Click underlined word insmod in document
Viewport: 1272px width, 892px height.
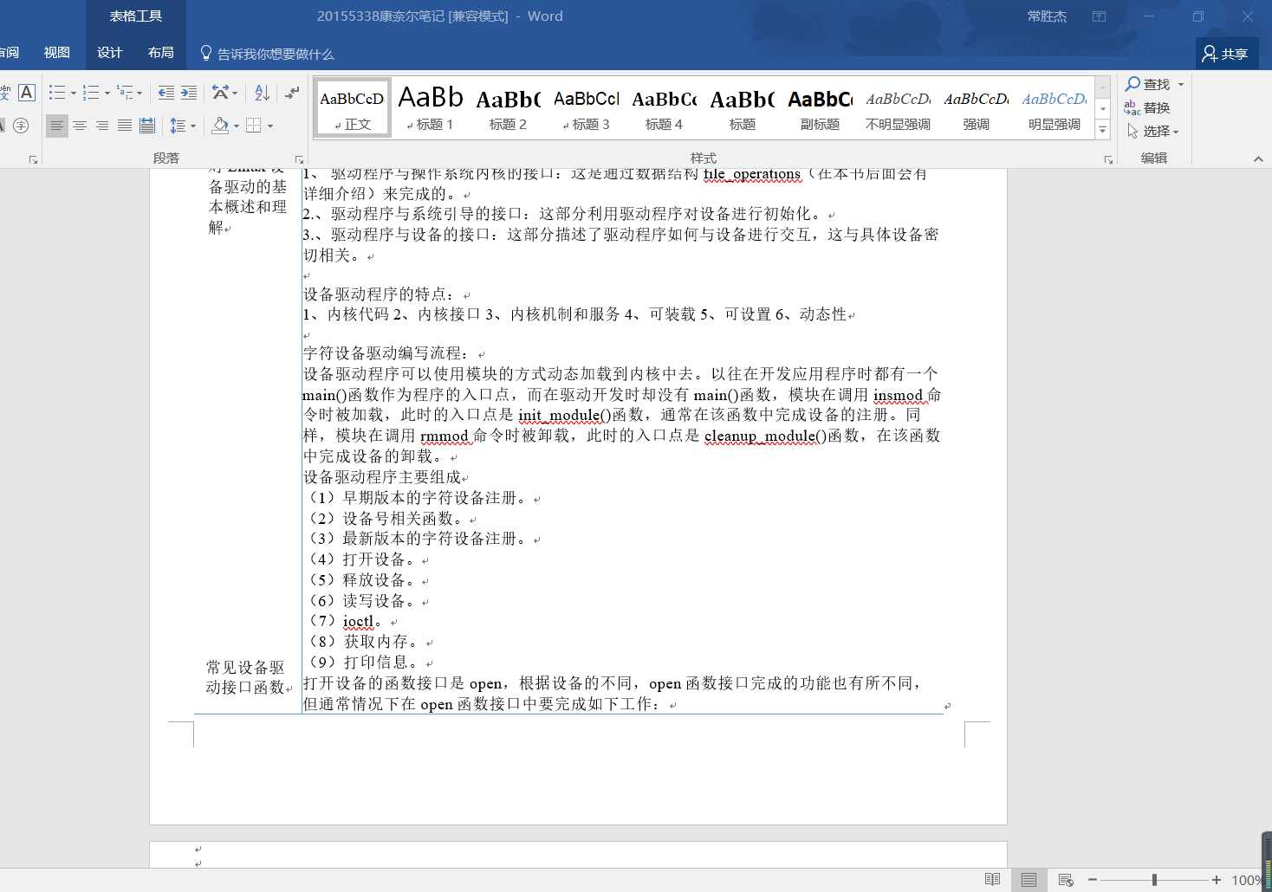pos(898,395)
